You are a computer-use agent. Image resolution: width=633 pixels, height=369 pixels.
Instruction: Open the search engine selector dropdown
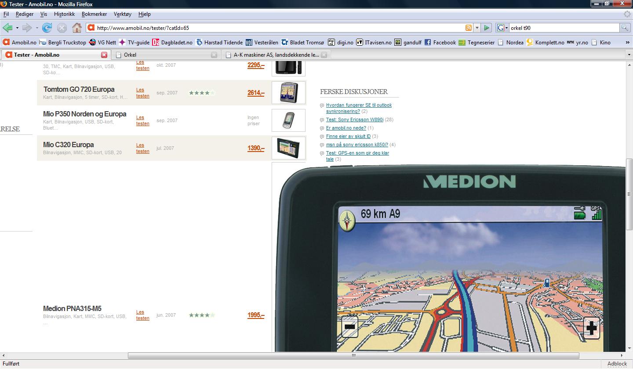point(502,28)
